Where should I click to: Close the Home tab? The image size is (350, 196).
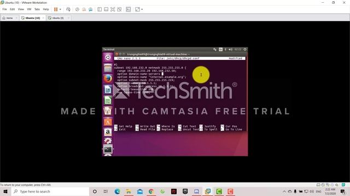click(16, 18)
